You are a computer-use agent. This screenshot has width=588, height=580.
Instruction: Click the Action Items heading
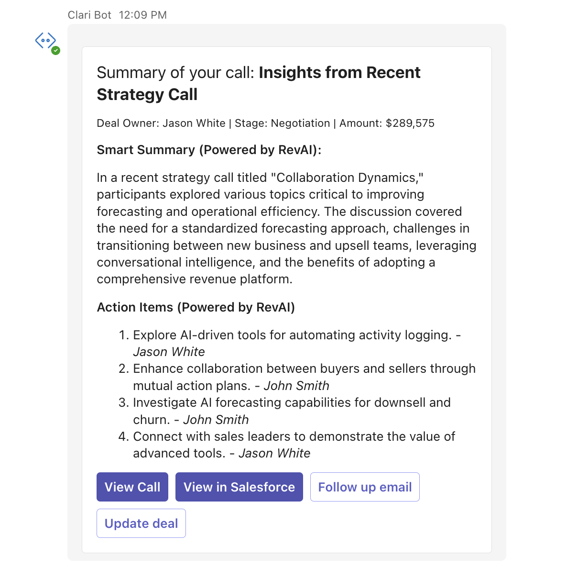[196, 307]
